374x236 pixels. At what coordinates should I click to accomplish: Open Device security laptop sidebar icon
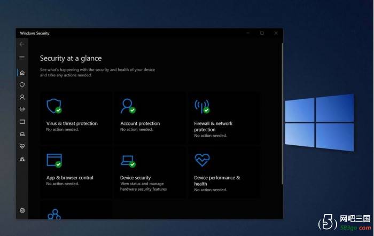pyautogui.click(x=22, y=134)
